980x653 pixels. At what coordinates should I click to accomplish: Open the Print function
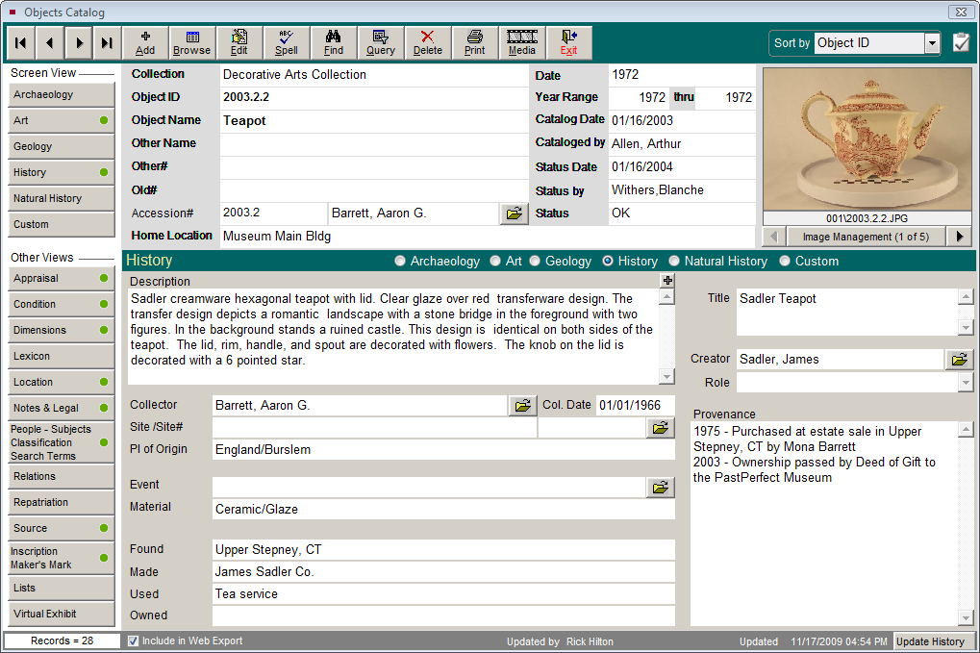(474, 42)
